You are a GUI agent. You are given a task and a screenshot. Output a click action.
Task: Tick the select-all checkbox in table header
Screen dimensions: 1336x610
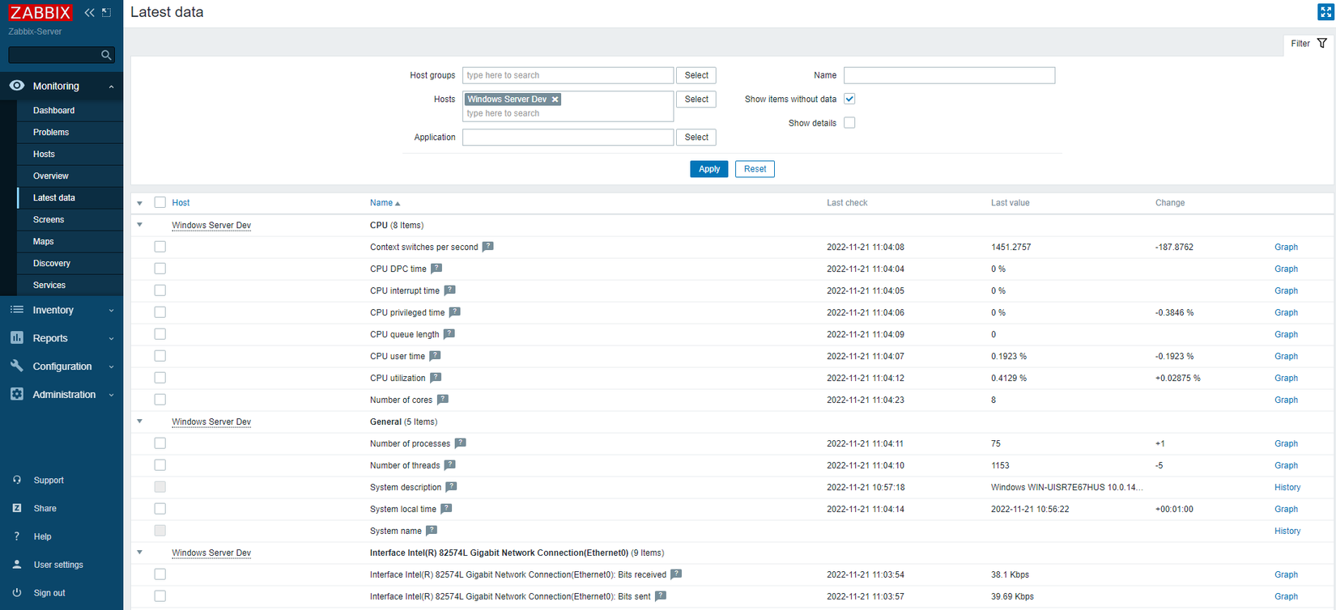(160, 203)
